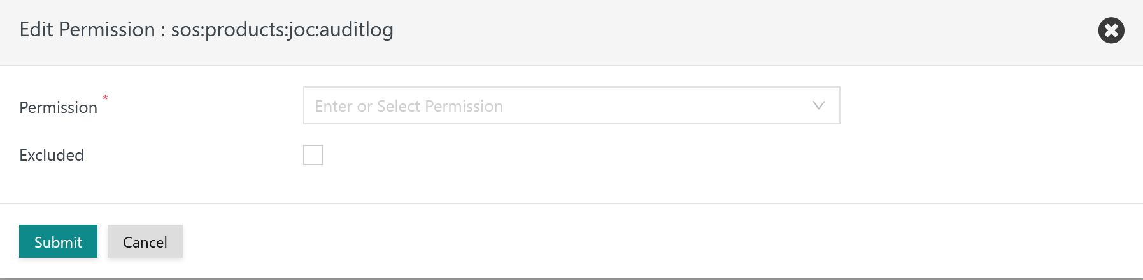This screenshot has width=1143, height=280.
Task: Click the down arrow in Permission field
Action: [819, 105]
